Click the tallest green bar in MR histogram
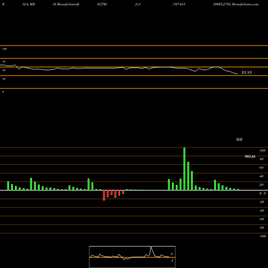Viewport: 268px width, 268px height. point(184,169)
